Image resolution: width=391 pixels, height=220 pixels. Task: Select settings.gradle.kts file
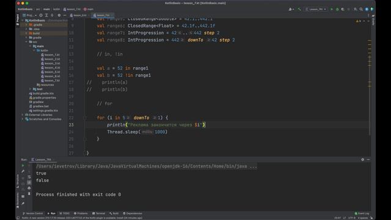(43, 111)
